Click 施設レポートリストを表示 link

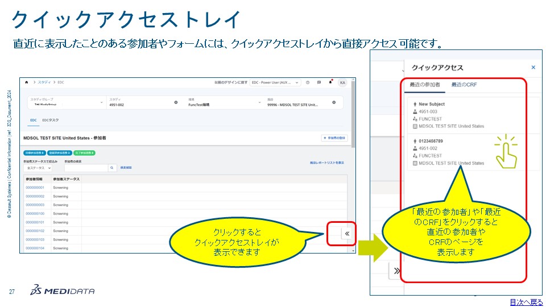327,163
